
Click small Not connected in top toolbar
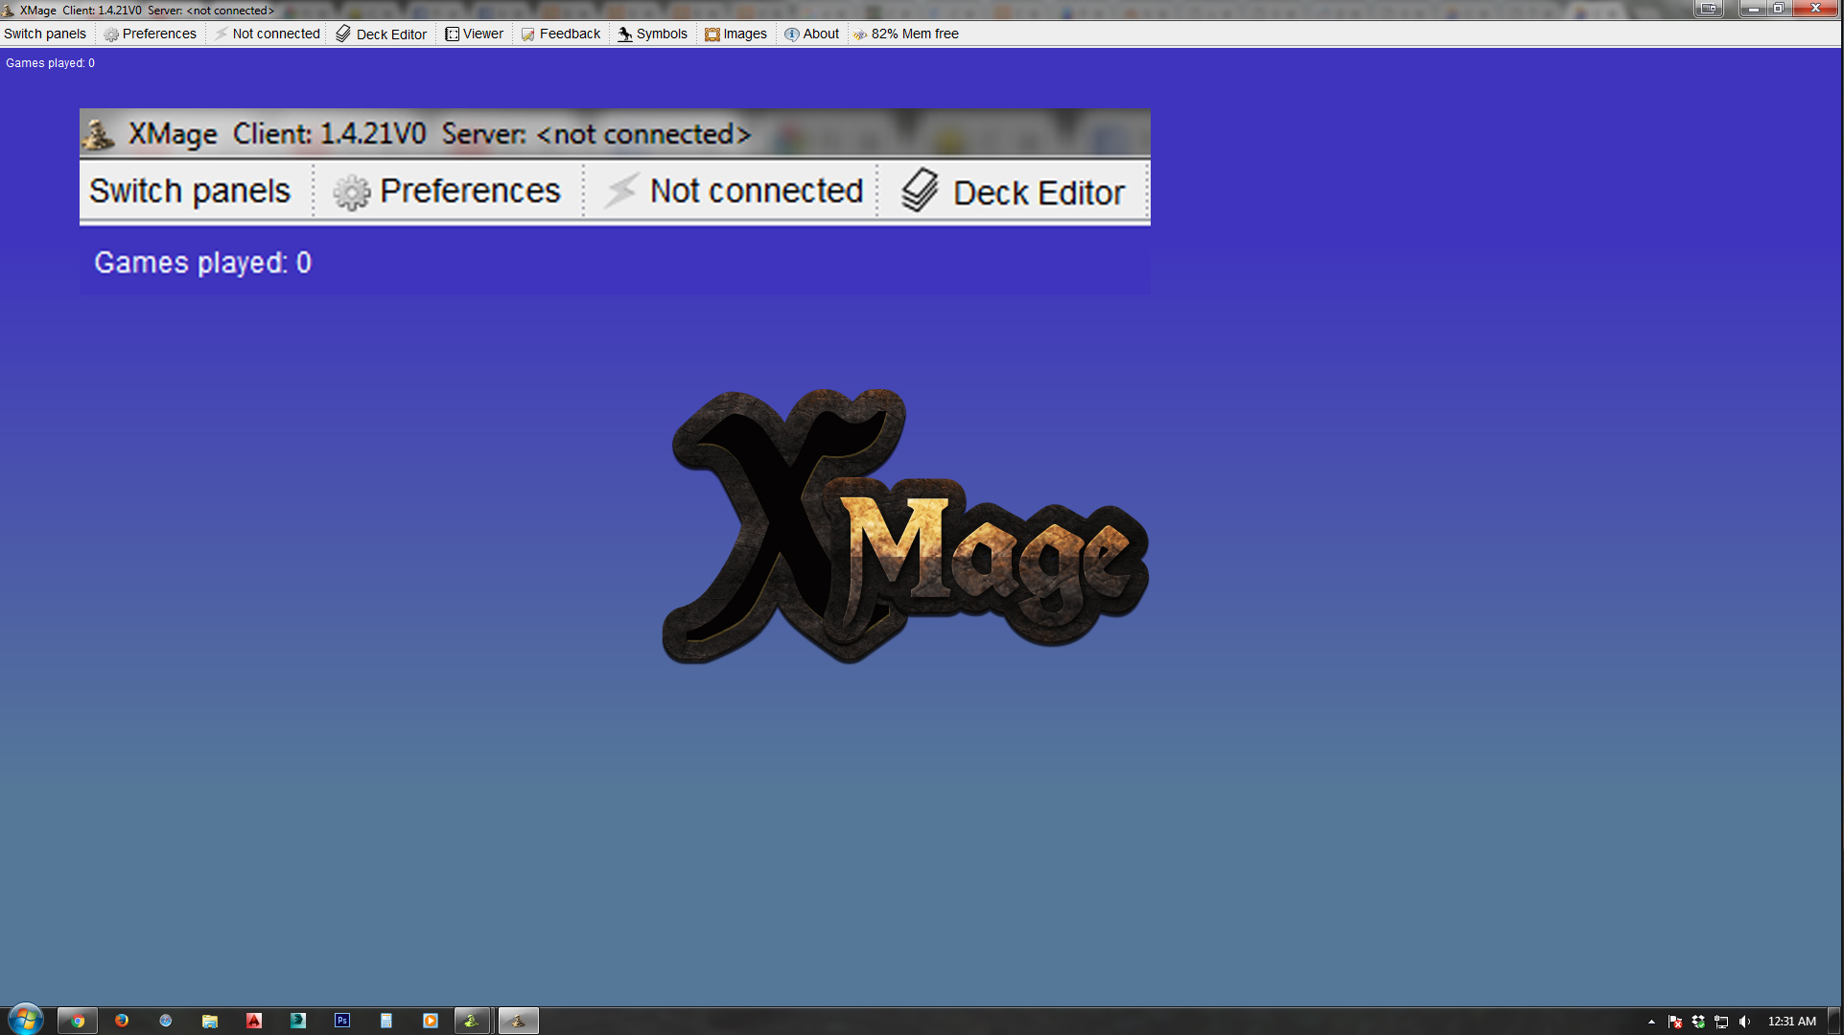268,34
